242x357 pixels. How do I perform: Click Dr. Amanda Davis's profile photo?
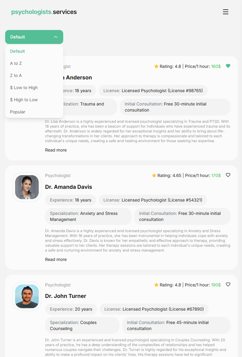[x=27, y=187]
